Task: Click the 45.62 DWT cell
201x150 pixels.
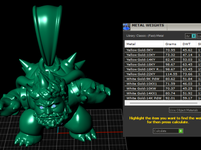Action: [188, 50]
